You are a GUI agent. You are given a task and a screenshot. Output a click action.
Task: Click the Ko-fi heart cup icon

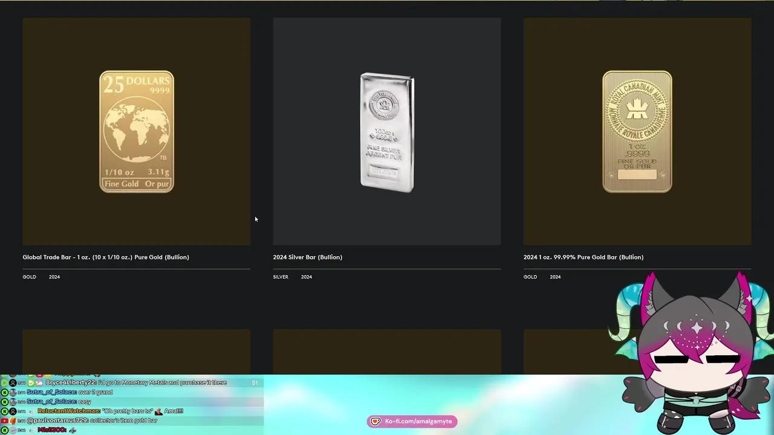point(376,421)
